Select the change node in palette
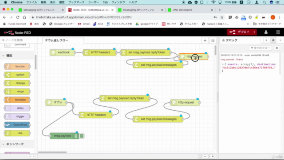The width and height of the screenshot is (284, 160). coord(17,83)
